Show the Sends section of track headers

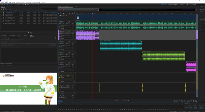point(62,13)
